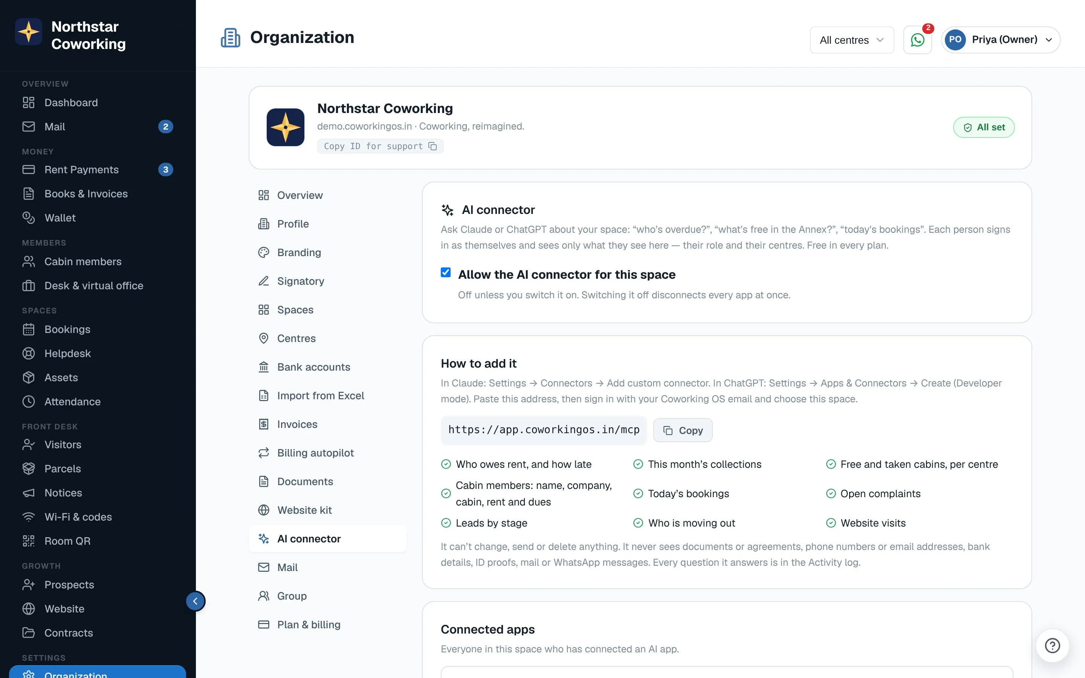This screenshot has height=678, width=1085.
Task: Go to Plan & billing section
Action: 328,625
